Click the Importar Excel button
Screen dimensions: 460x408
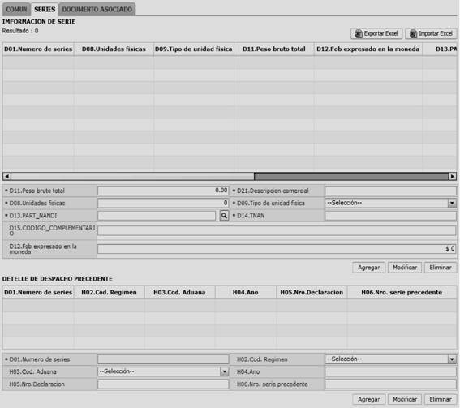pyautogui.click(x=431, y=33)
